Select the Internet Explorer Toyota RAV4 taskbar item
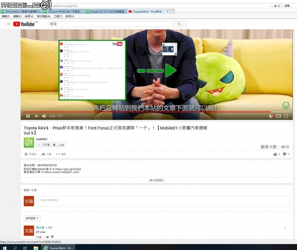 (58, 248)
